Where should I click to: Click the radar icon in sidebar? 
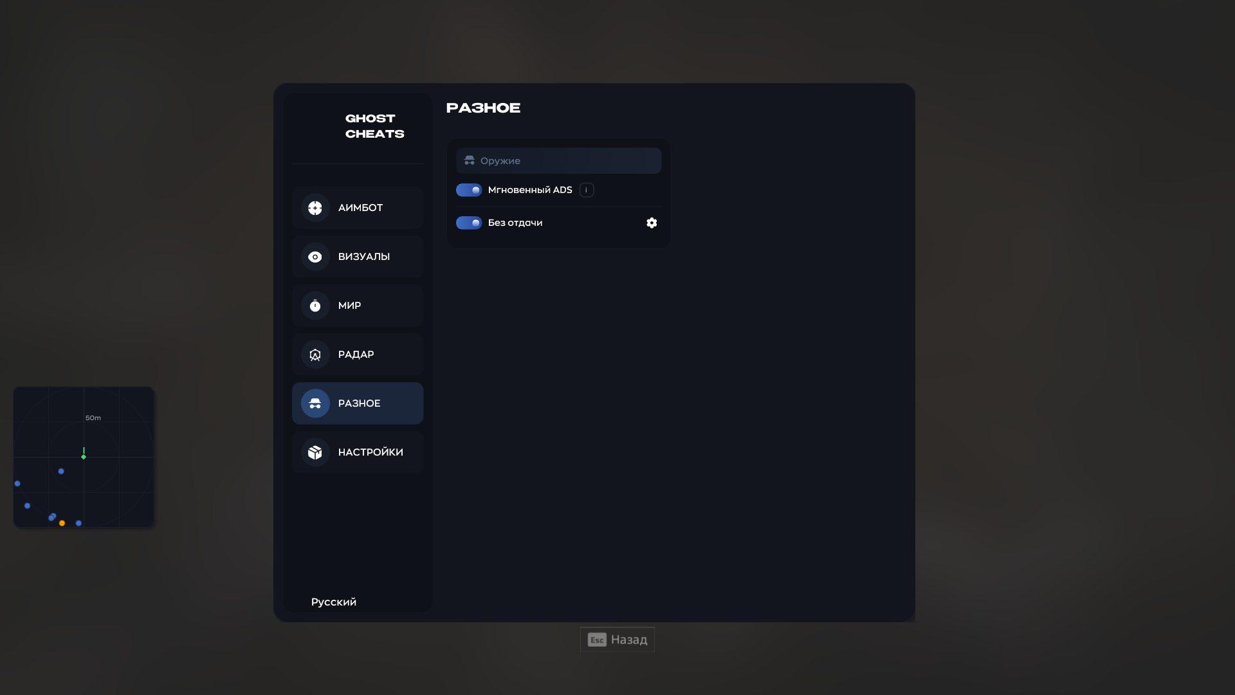click(315, 355)
